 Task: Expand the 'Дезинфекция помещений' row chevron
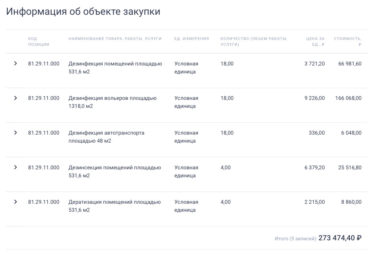click(x=15, y=64)
